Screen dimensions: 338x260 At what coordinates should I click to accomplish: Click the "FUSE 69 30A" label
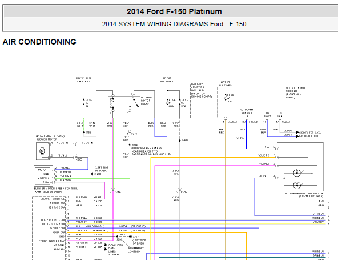[x=184, y=103]
